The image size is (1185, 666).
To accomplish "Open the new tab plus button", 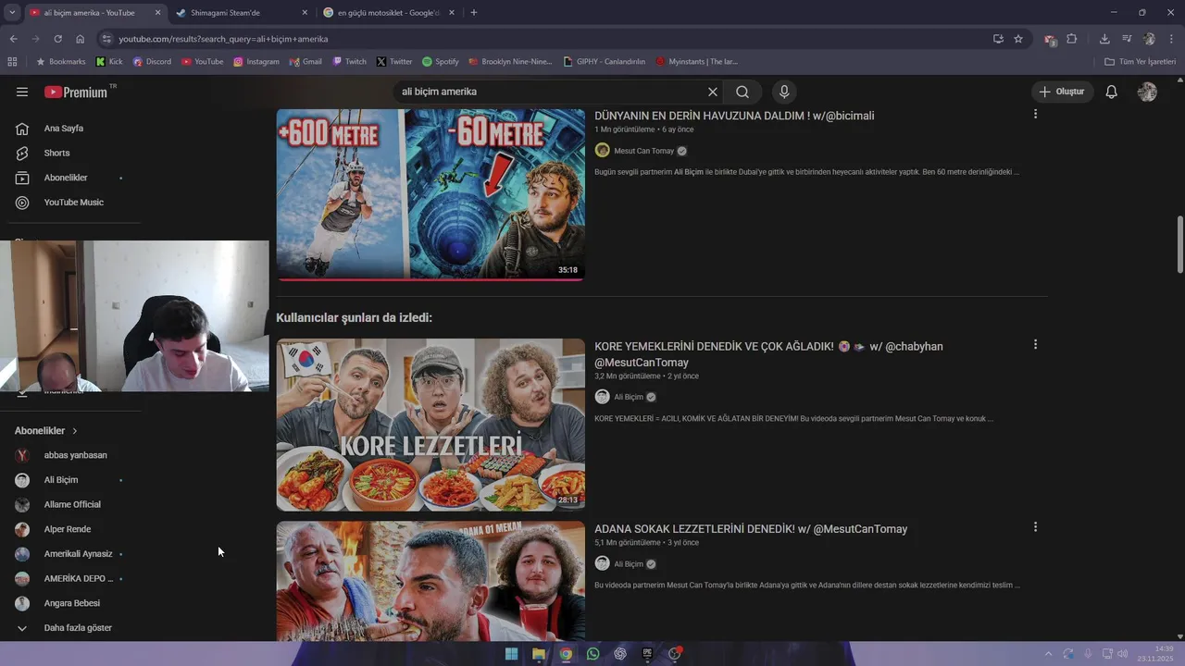I will pyautogui.click(x=474, y=13).
